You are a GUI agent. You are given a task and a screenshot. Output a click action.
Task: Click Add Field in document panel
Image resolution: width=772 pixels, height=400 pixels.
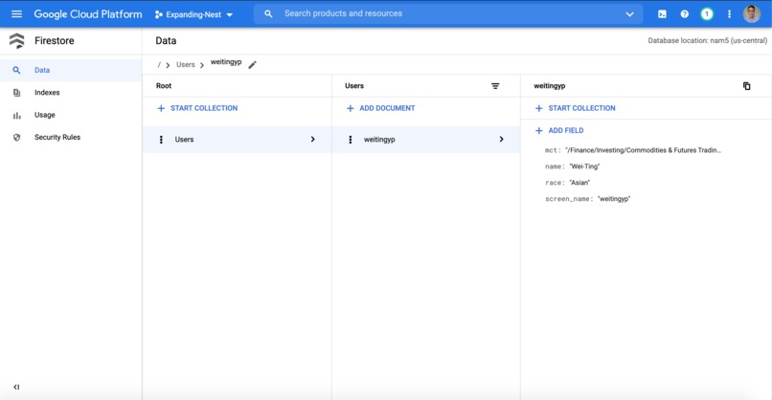coord(559,130)
